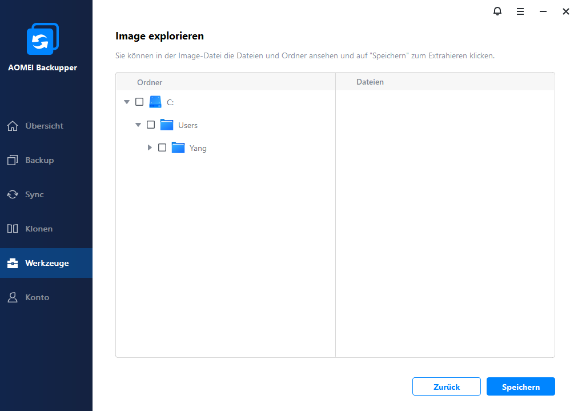The height and width of the screenshot is (411, 574).
Task: Collapse the Users folder node
Action: pos(138,125)
